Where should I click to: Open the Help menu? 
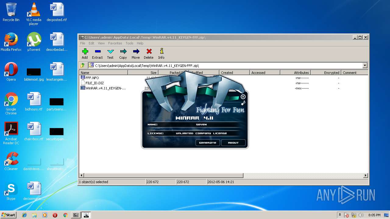coord(140,43)
